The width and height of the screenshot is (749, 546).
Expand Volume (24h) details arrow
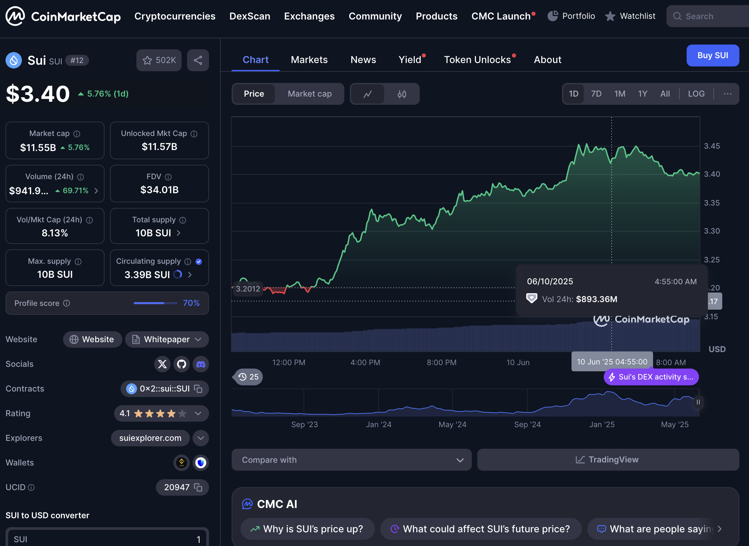96,191
